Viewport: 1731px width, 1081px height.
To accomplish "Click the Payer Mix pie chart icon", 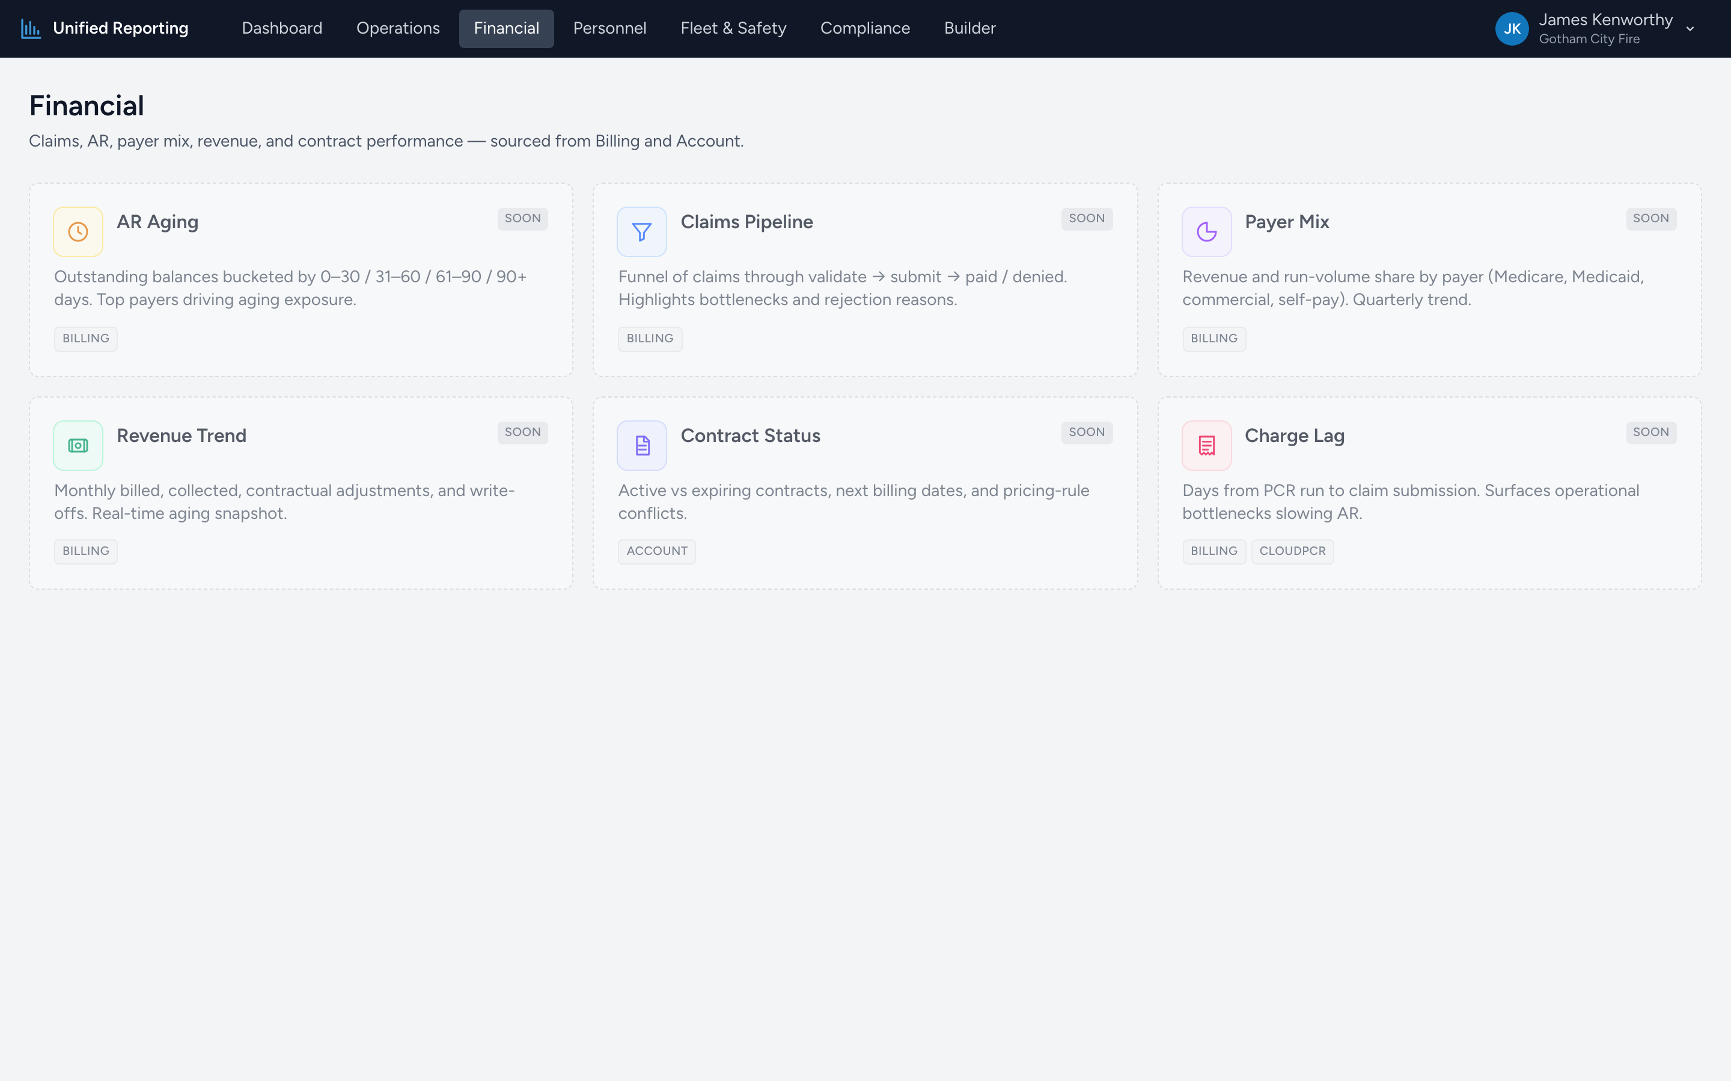I will click(x=1207, y=232).
